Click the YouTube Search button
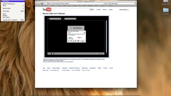This screenshot has height=96, width=171. [92, 10]
